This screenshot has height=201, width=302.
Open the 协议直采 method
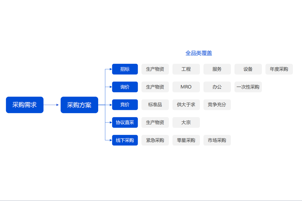pos(125,122)
